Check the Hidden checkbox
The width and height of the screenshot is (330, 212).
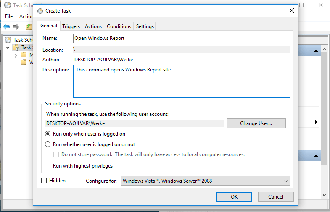point(44,181)
